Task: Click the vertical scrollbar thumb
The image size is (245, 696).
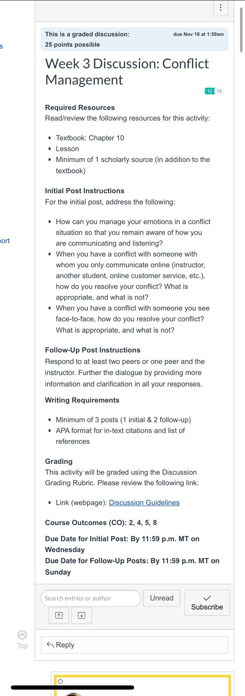Action: point(241,29)
